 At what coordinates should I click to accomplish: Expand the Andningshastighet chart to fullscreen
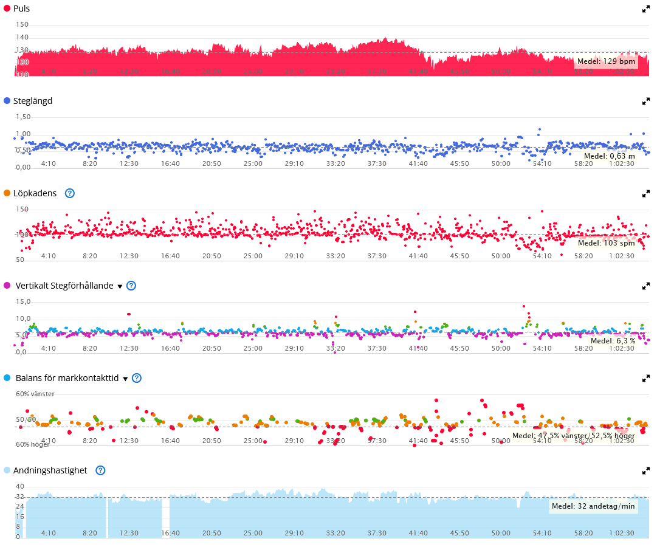click(645, 471)
